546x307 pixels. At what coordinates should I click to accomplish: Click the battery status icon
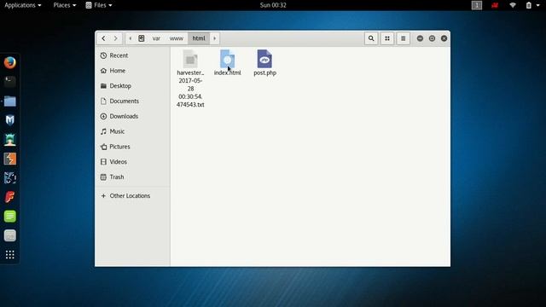[529, 5]
